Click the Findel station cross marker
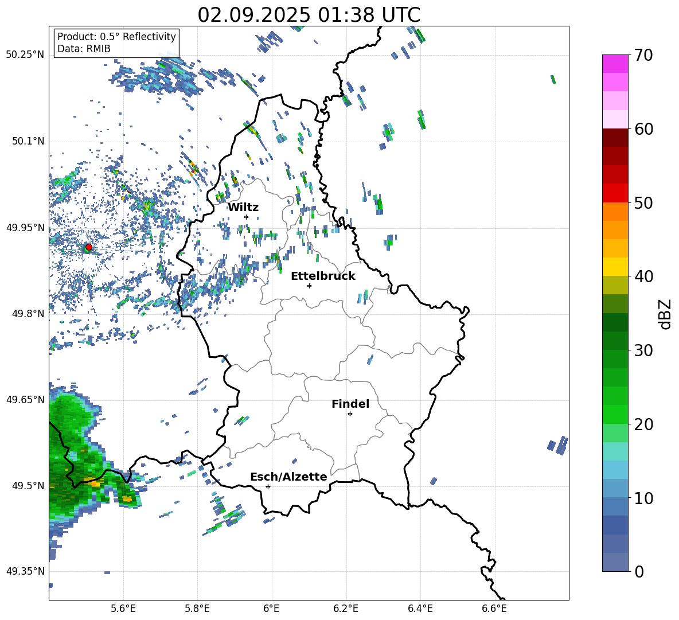Viewport: 679px width, 620px height. point(350,414)
